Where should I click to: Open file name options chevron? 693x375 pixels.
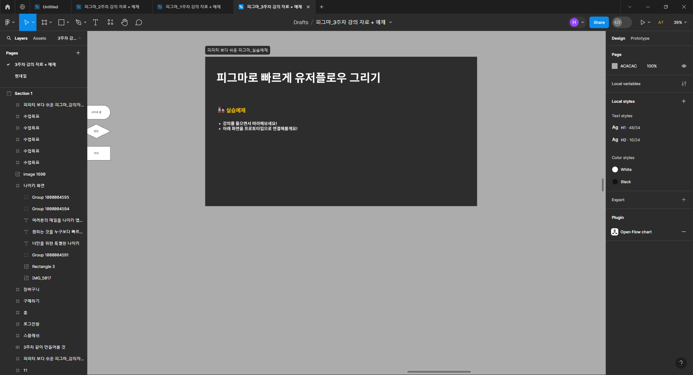point(391,22)
